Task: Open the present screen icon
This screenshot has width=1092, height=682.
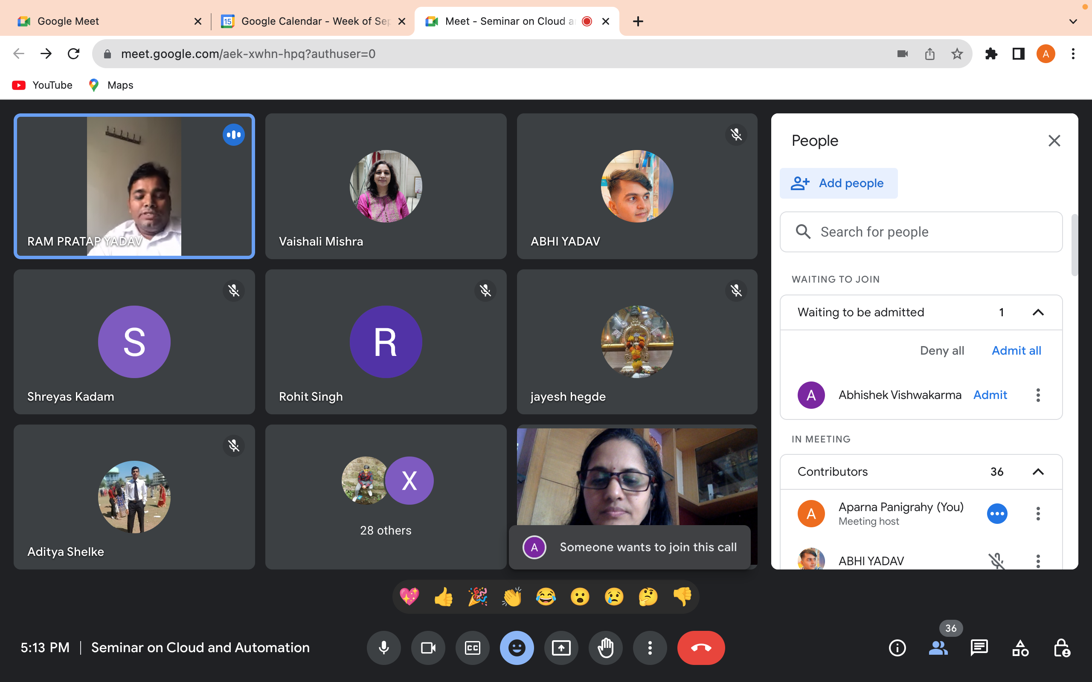Action: 561,648
